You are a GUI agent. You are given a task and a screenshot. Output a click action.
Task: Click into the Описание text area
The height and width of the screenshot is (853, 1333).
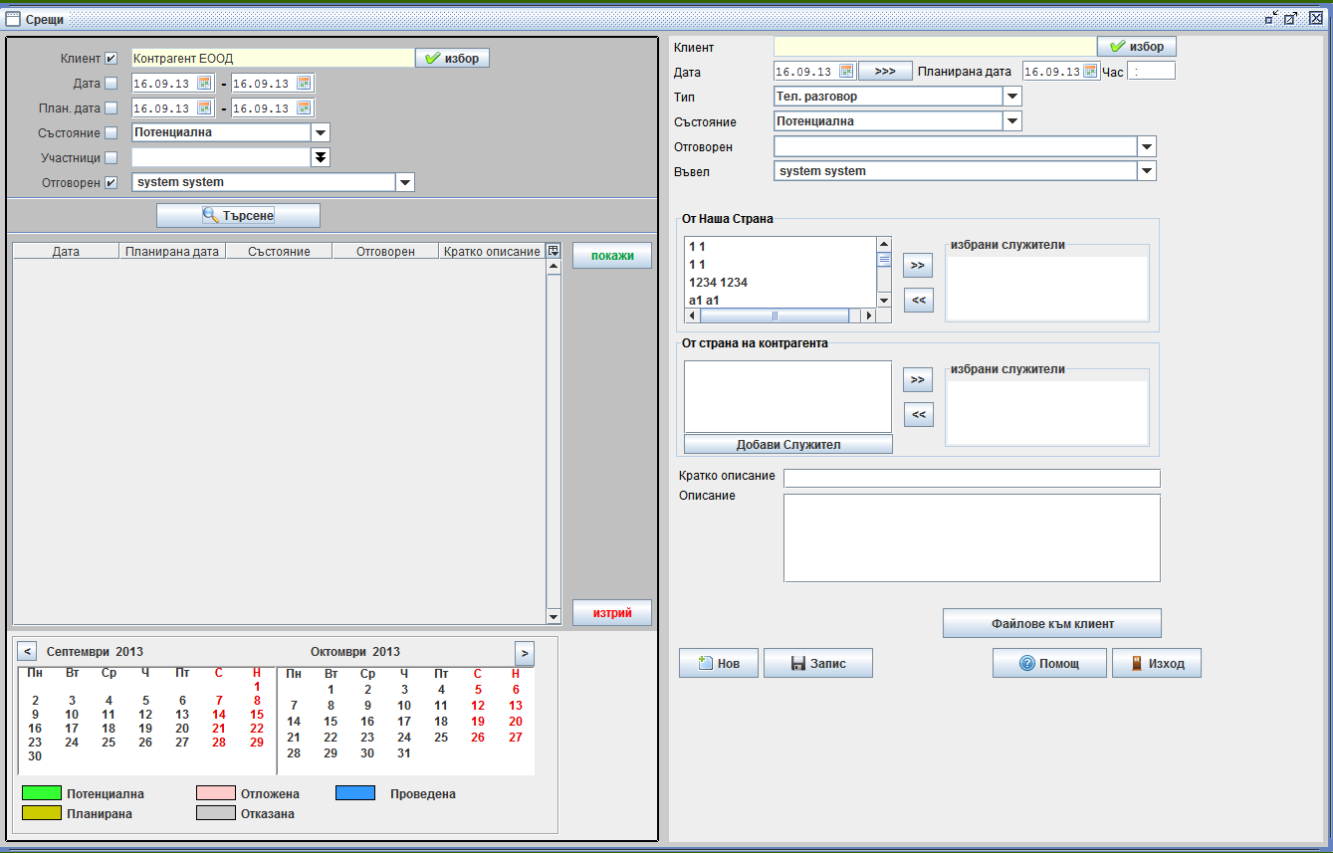(x=972, y=538)
